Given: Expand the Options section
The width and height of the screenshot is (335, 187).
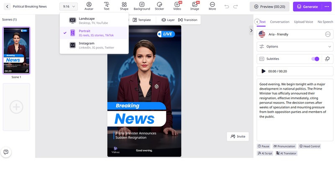Looking at the screenshot, I should pyautogui.click(x=295, y=47).
